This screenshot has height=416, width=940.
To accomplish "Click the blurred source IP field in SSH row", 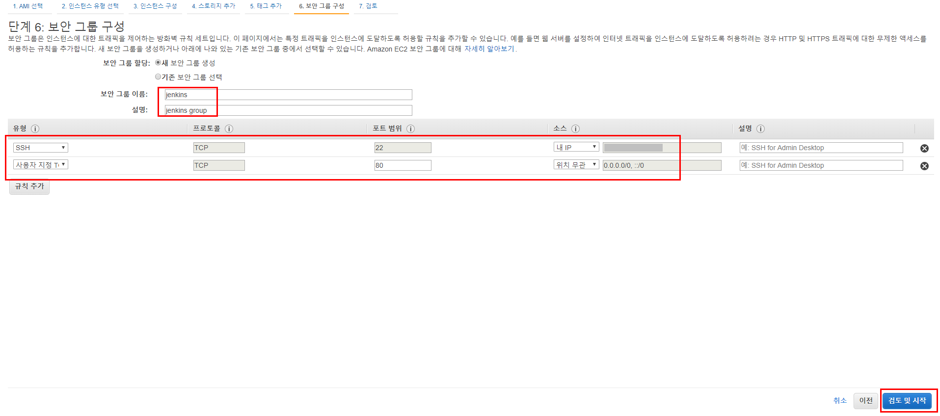I will coord(662,148).
